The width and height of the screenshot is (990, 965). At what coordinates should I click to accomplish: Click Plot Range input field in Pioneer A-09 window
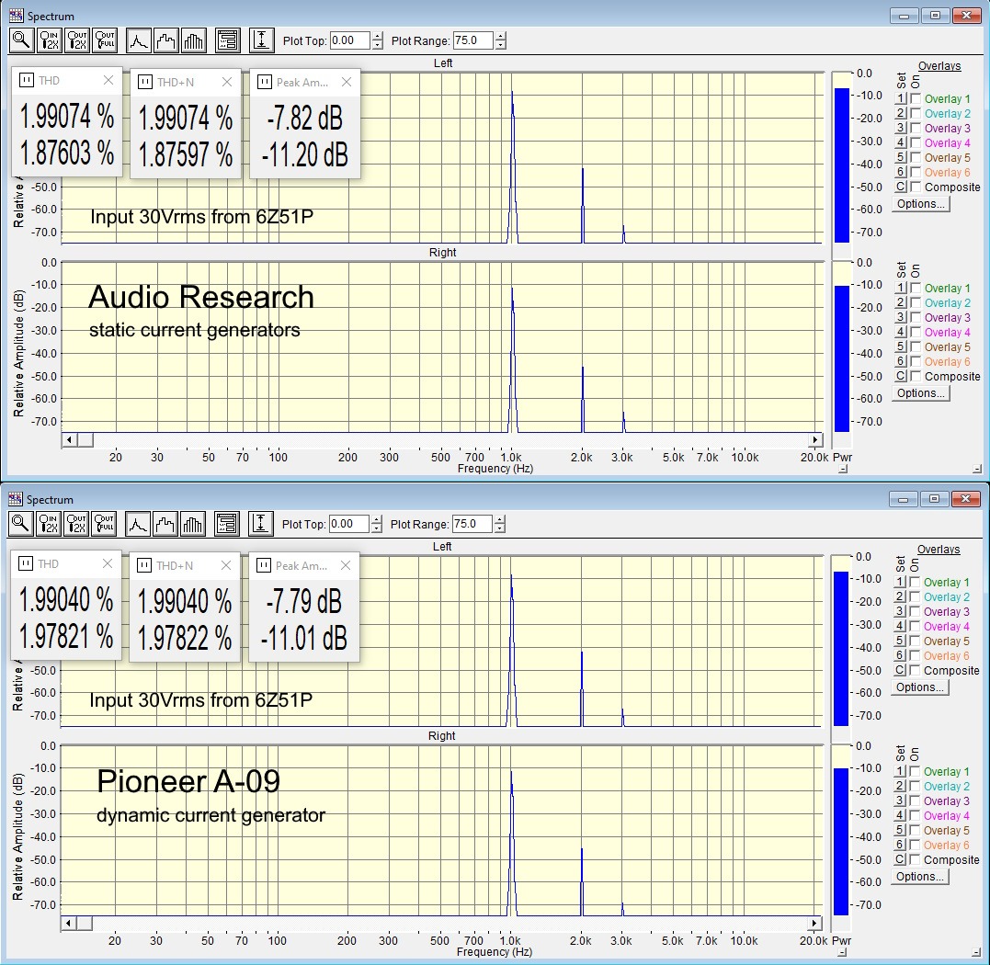click(x=472, y=524)
